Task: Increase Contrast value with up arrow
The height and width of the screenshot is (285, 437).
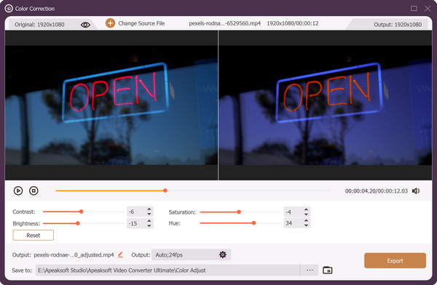Action: pyautogui.click(x=149, y=209)
